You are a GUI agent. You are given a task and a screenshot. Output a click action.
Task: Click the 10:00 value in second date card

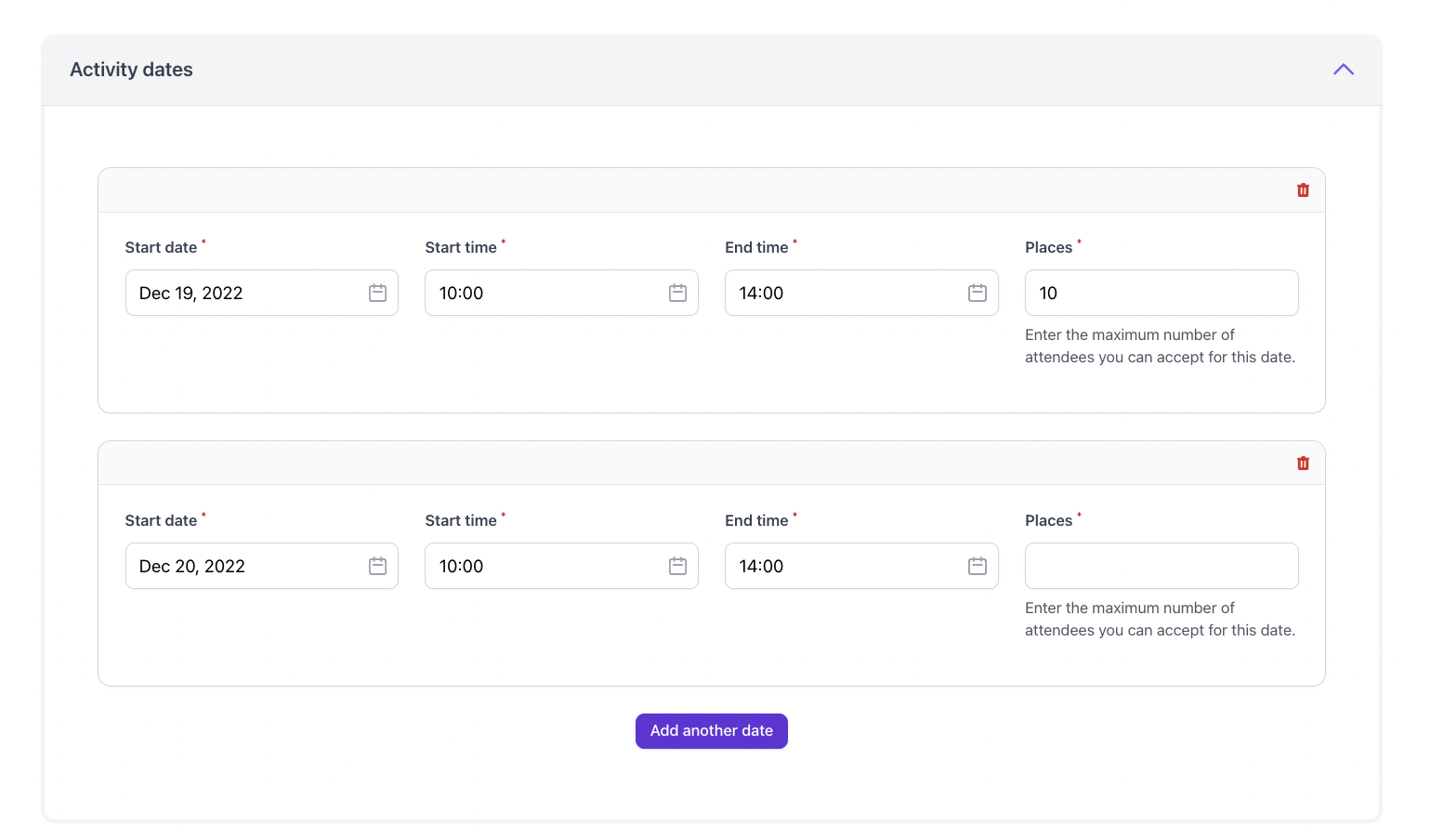pos(461,567)
